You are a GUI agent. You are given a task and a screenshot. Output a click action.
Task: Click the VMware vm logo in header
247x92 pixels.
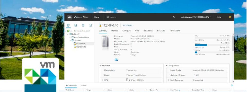pos(70,17)
